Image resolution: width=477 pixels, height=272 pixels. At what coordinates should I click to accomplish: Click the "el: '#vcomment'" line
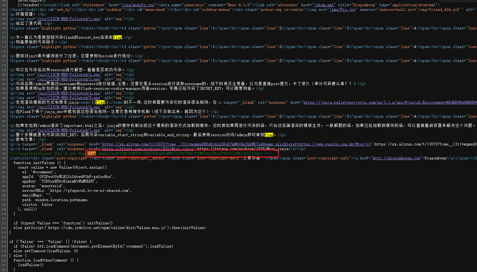tap(39, 172)
